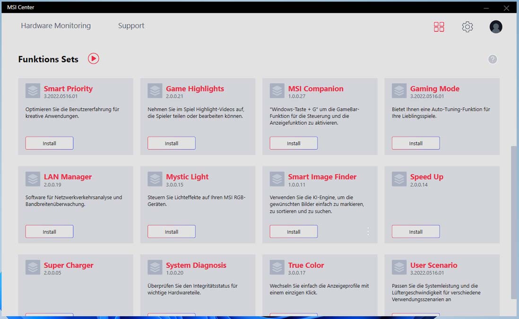Select the Smart Image Finder title
Viewport: 519px width, 319px height.
coord(322,177)
